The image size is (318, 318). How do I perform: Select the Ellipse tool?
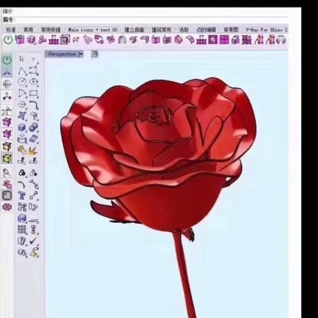click(x=34, y=82)
